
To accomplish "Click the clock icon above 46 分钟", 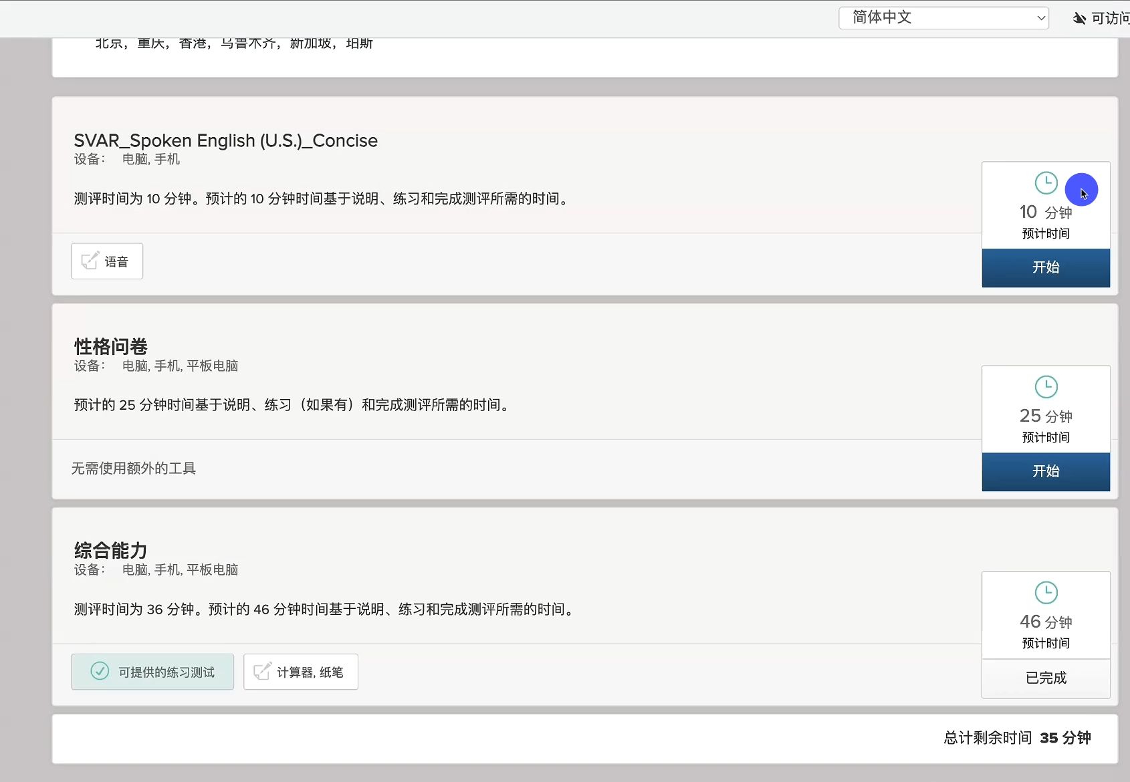I will (1046, 593).
